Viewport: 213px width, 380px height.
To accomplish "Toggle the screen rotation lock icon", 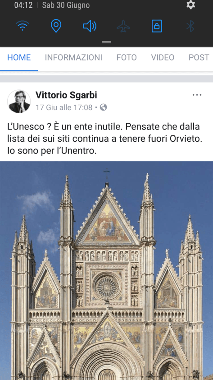I will (157, 26).
